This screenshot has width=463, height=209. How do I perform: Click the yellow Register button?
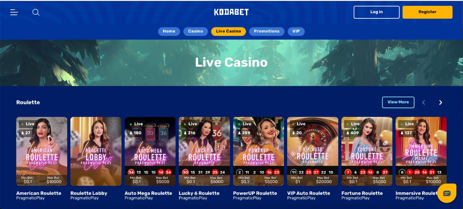[427, 12]
